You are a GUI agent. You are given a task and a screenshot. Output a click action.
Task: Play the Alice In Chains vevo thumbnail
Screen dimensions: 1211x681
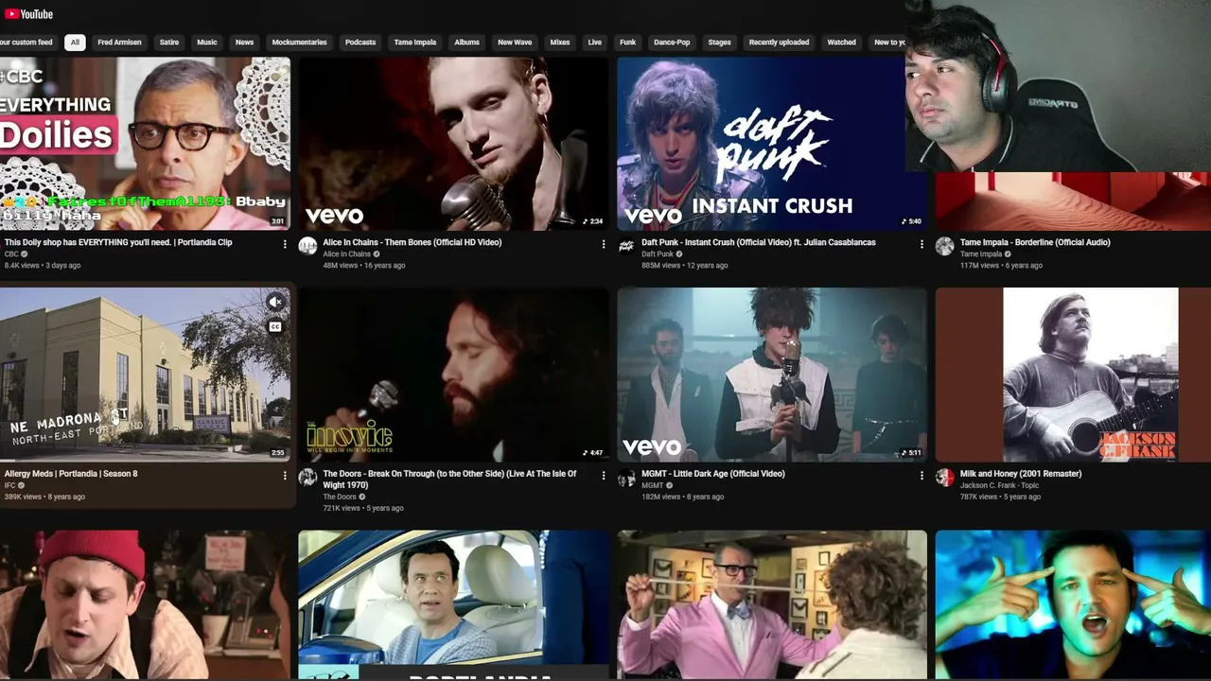[454, 144]
